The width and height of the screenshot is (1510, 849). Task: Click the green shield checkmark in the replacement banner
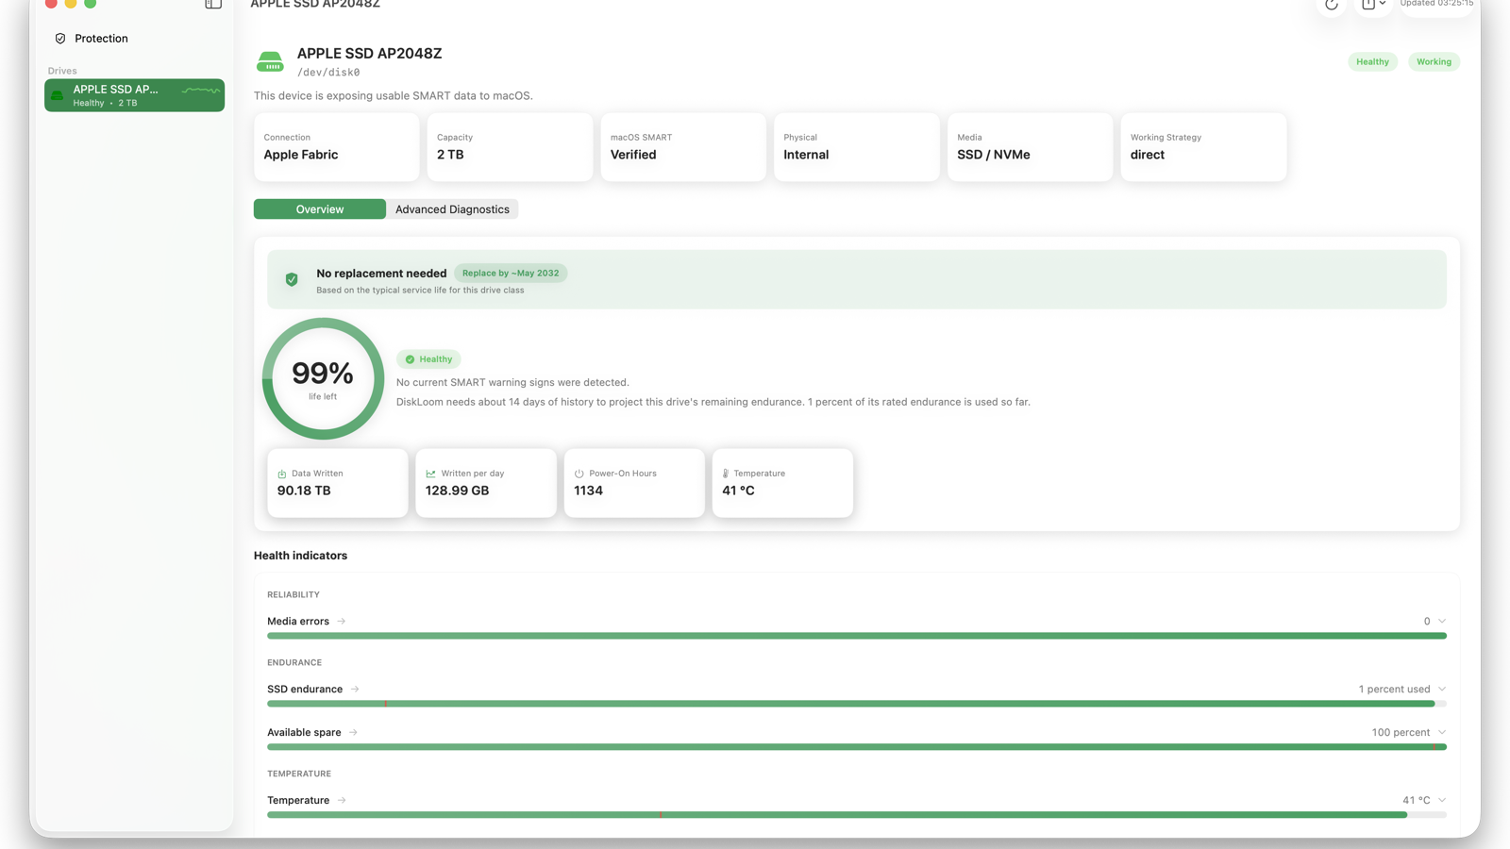click(x=292, y=279)
